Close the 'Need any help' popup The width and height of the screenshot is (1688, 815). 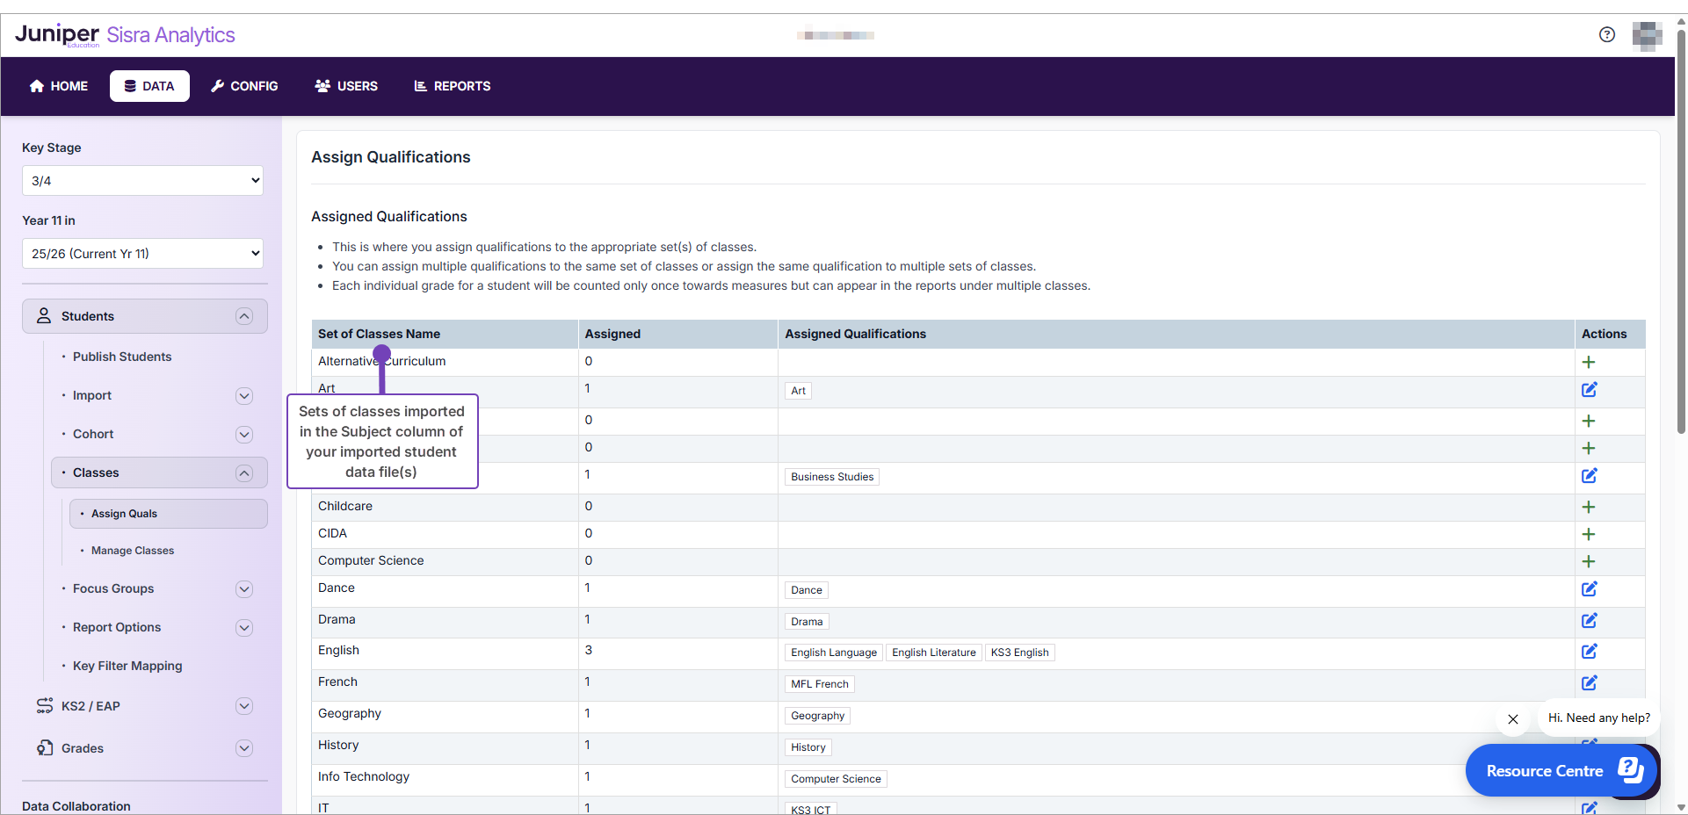pos(1512,718)
